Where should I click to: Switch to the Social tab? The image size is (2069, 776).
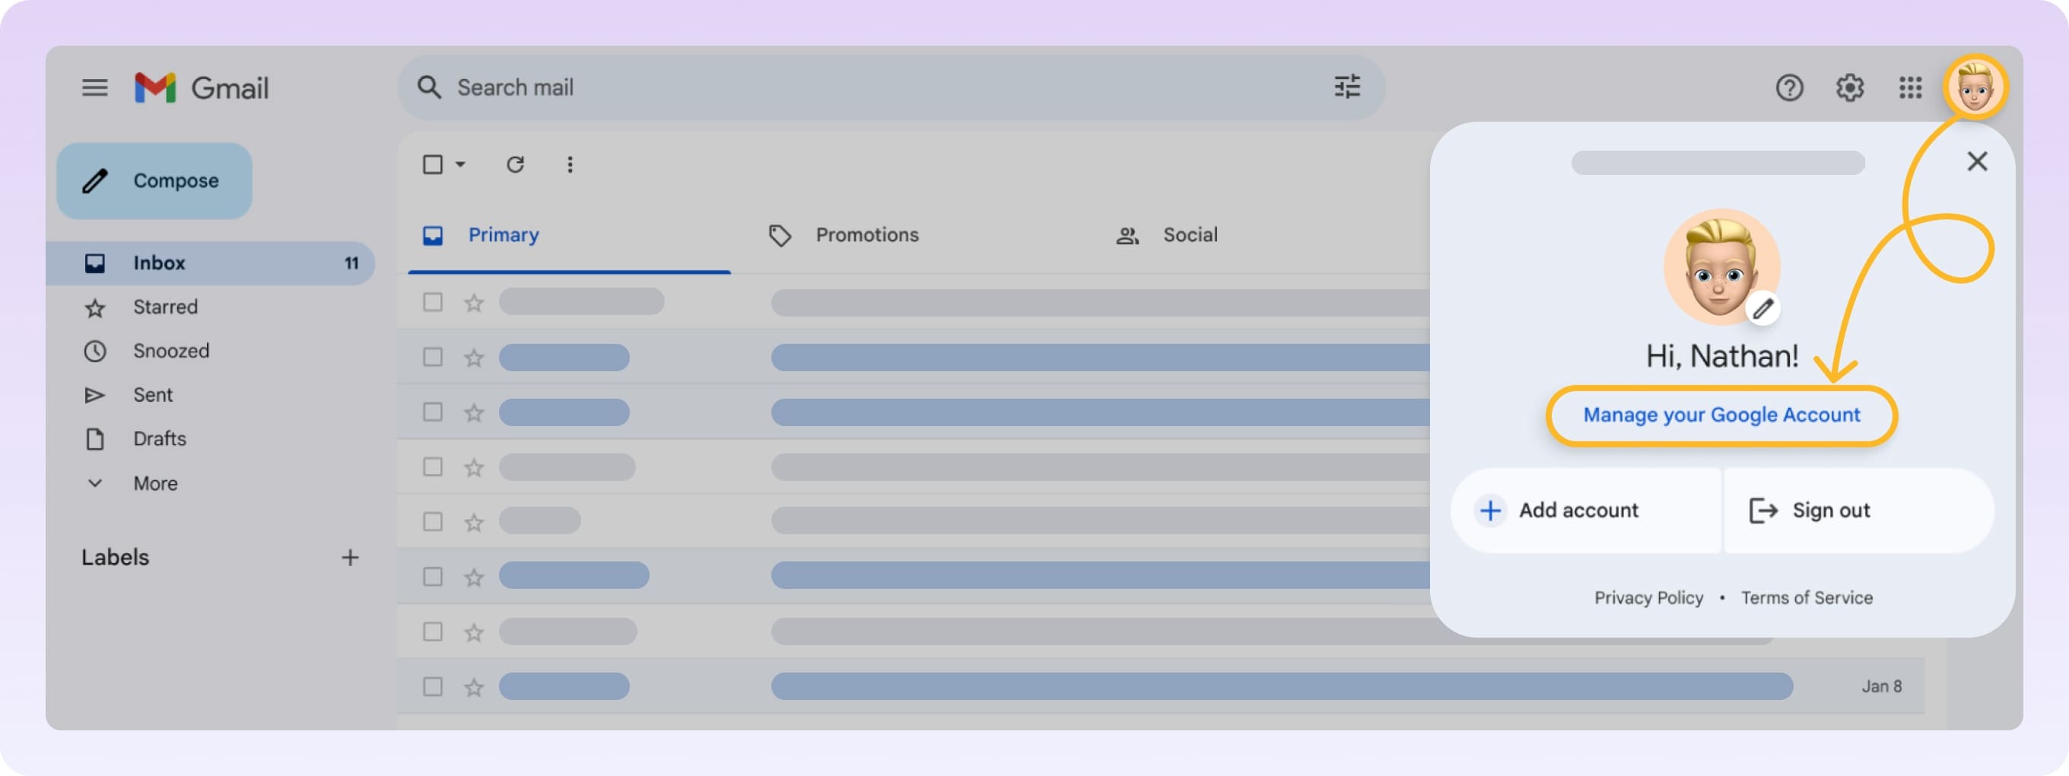click(1190, 234)
